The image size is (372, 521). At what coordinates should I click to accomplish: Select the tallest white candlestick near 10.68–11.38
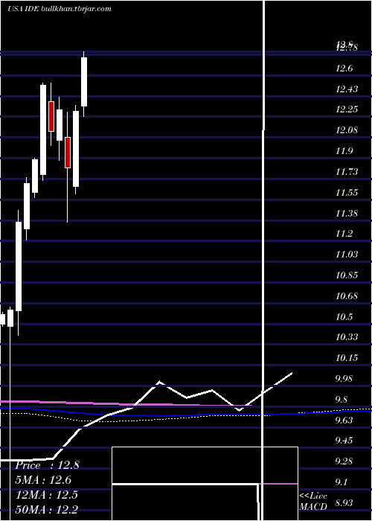(19, 266)
